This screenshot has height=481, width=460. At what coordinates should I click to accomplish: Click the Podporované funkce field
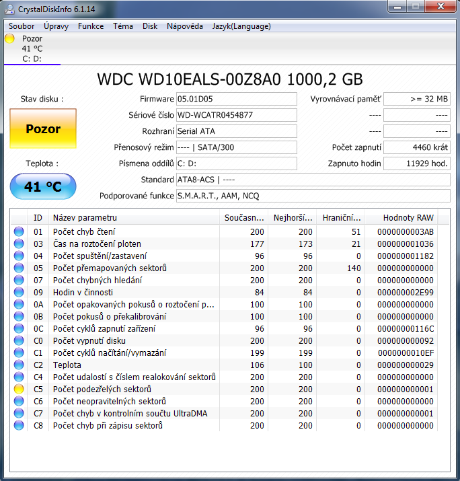coord(313,196)
